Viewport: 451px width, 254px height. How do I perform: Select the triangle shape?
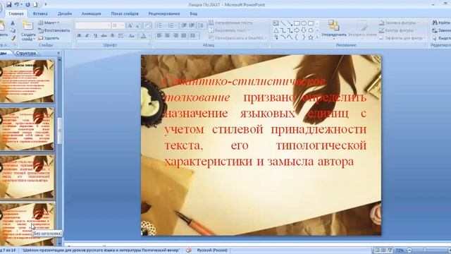point(276,30)
